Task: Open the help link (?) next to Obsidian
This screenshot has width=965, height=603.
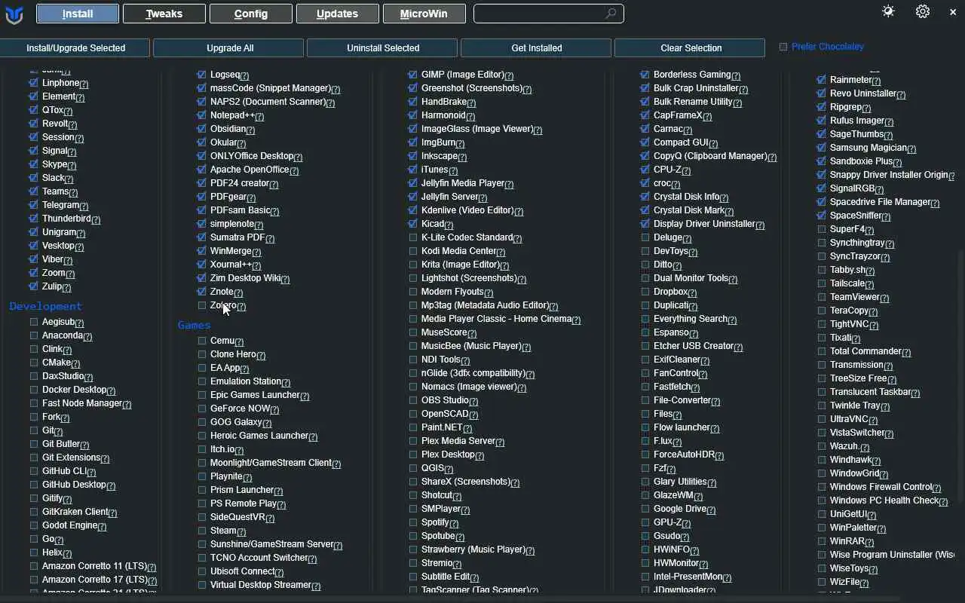Action: point(250,130)
